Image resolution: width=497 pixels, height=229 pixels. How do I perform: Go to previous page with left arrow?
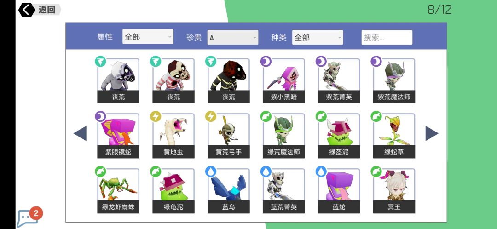click(80, 133)
